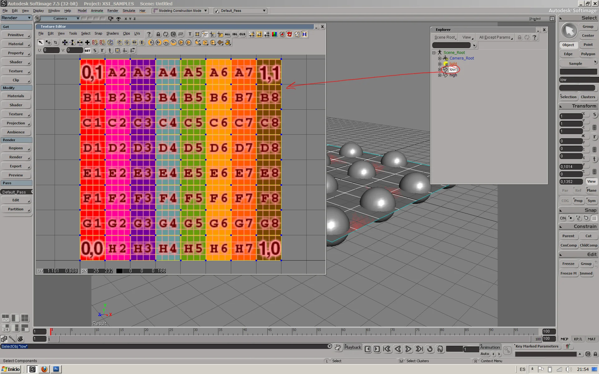Screen dimensions: 599x374
Task: Collapse the Scene_Root tree node
Action: coord(434,53)
